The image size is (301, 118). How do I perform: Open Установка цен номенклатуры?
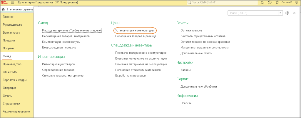coord(135,30)
